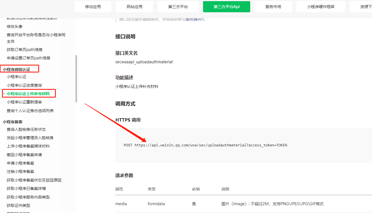Click the sidebar vertical scrollbar thumb
This screenshot has width=372, height=213.
point(76,79)
